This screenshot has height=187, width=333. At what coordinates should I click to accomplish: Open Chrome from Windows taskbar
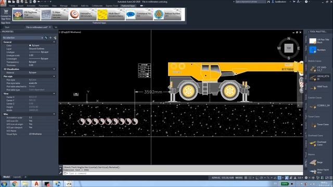click(x=15, y=183)
